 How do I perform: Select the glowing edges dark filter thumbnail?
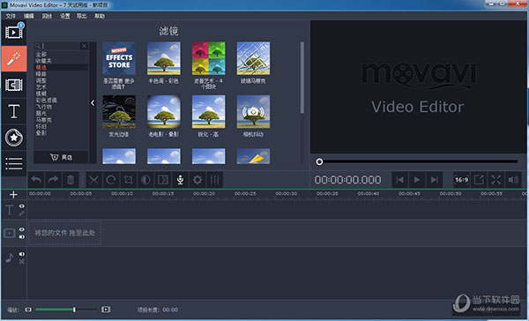[119, 111]
